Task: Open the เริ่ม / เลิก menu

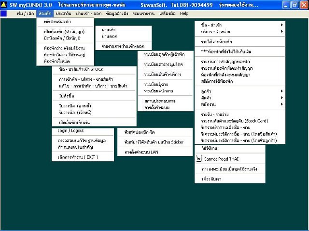Action: [26, 13]
